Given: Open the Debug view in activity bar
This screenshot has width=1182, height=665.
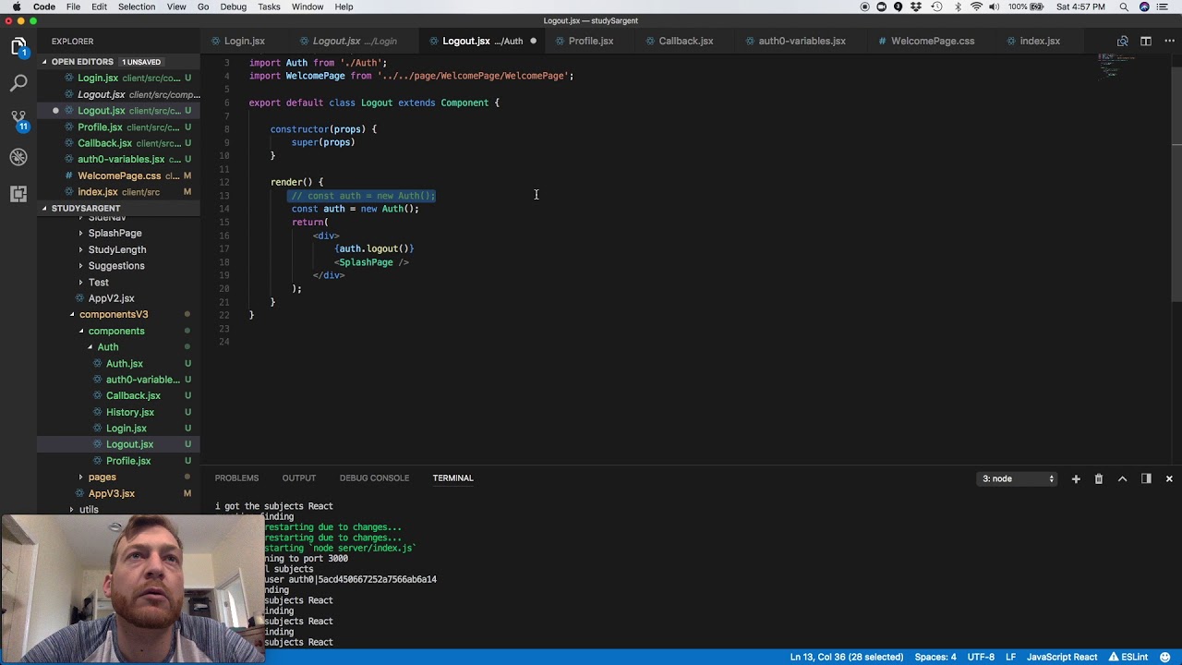Looking at the screenshot, I should click(18, 157).
